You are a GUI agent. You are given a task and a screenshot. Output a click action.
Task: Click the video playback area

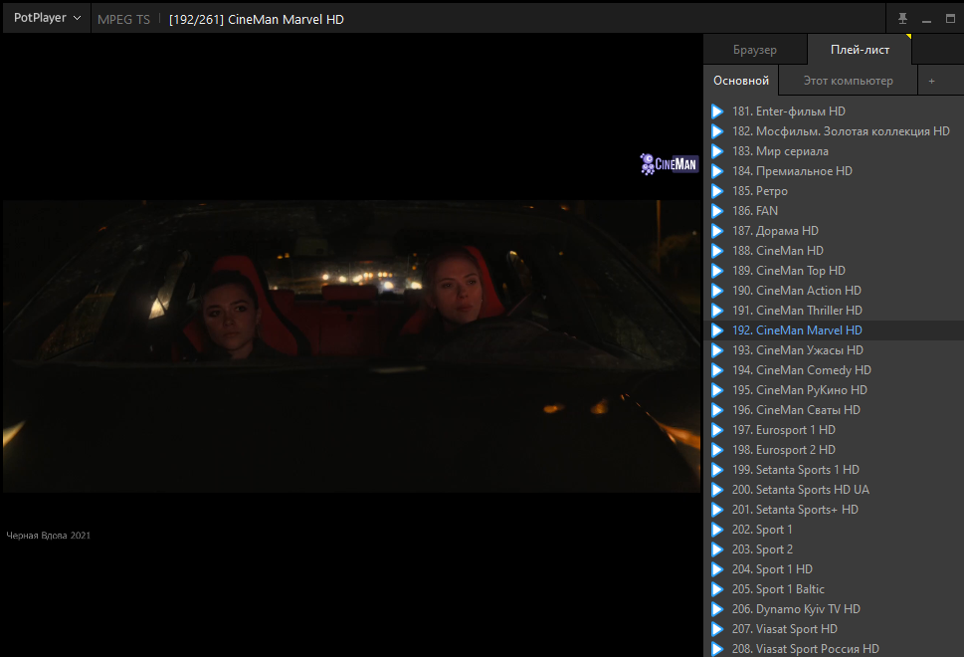(351, 345)
